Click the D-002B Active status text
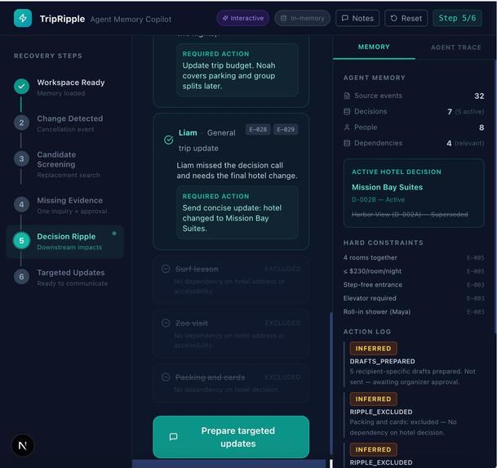The height and width of the screenshot is (468, 497). pyautogui.click(x=378, y=199)
